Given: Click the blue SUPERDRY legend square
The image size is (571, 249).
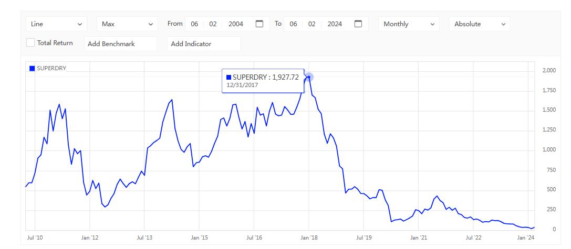Looking at the screenshot, I should (32, 68).
